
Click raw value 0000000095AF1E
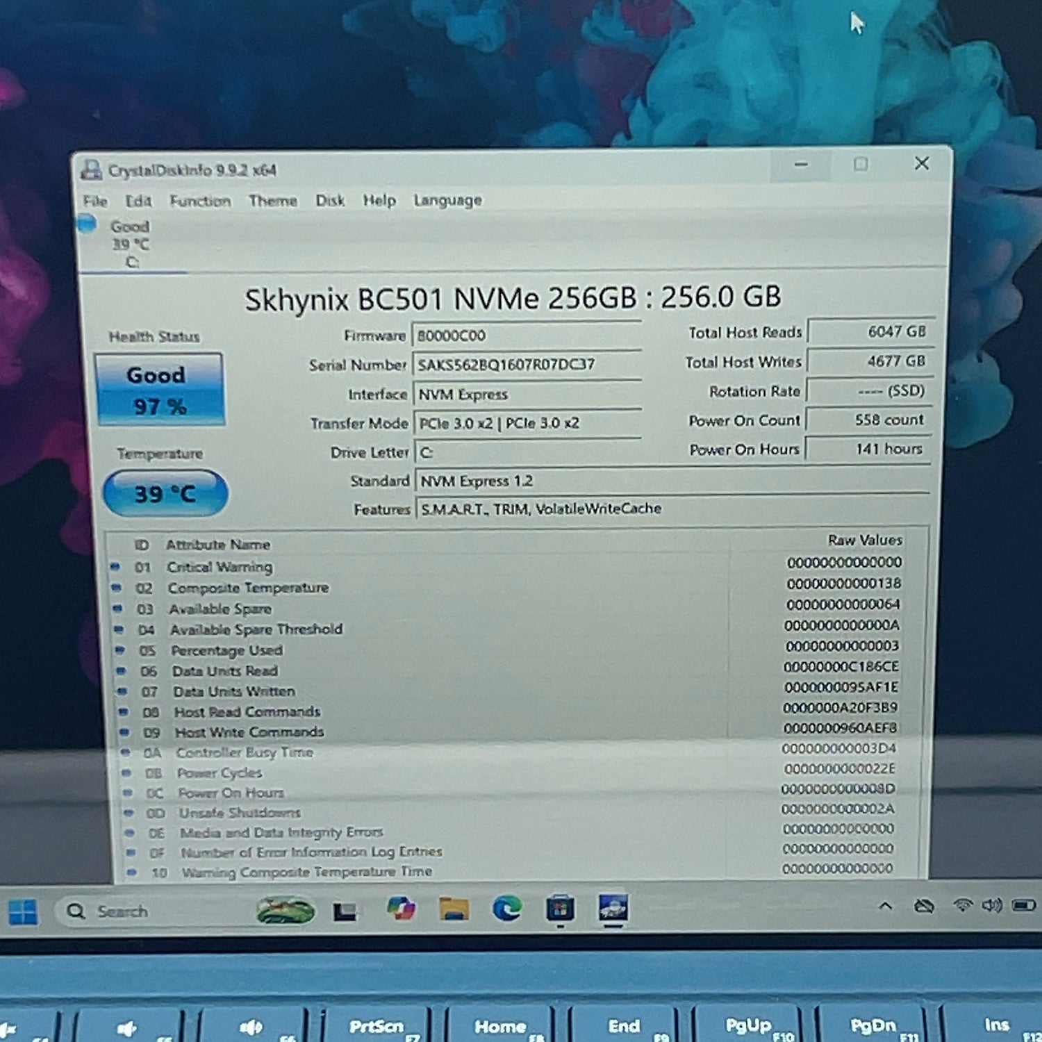click(x=841, y=687)
